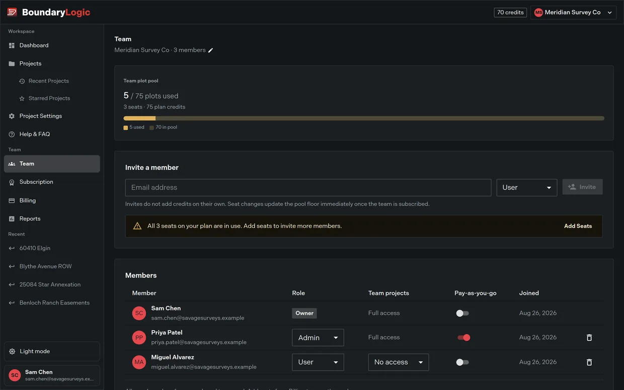Open Blythe Avenue ROW recent project

tap(52, 267)
